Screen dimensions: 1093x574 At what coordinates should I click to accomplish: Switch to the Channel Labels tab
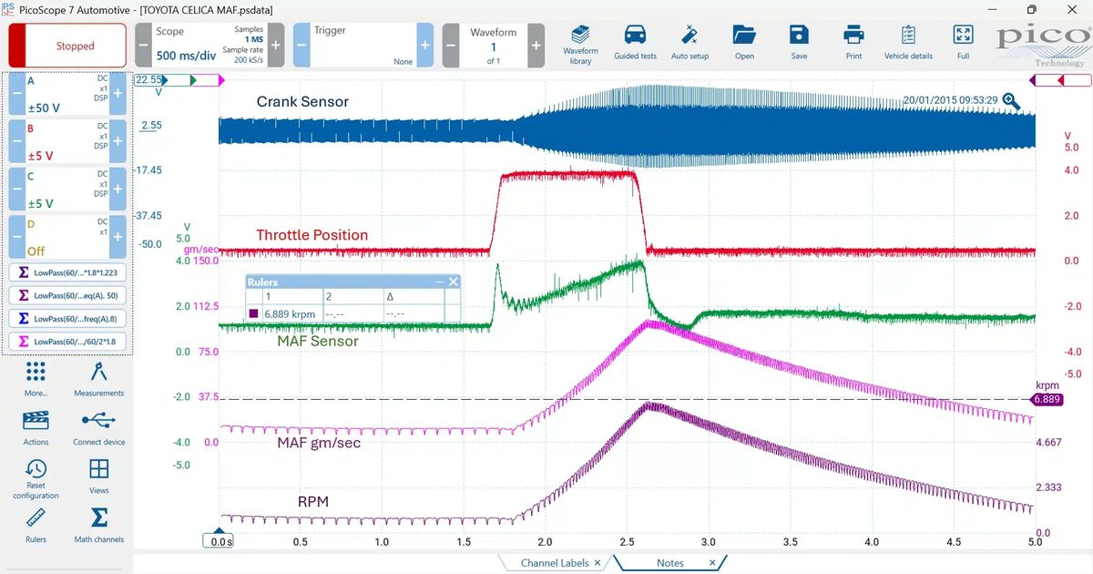click(554, 563)
